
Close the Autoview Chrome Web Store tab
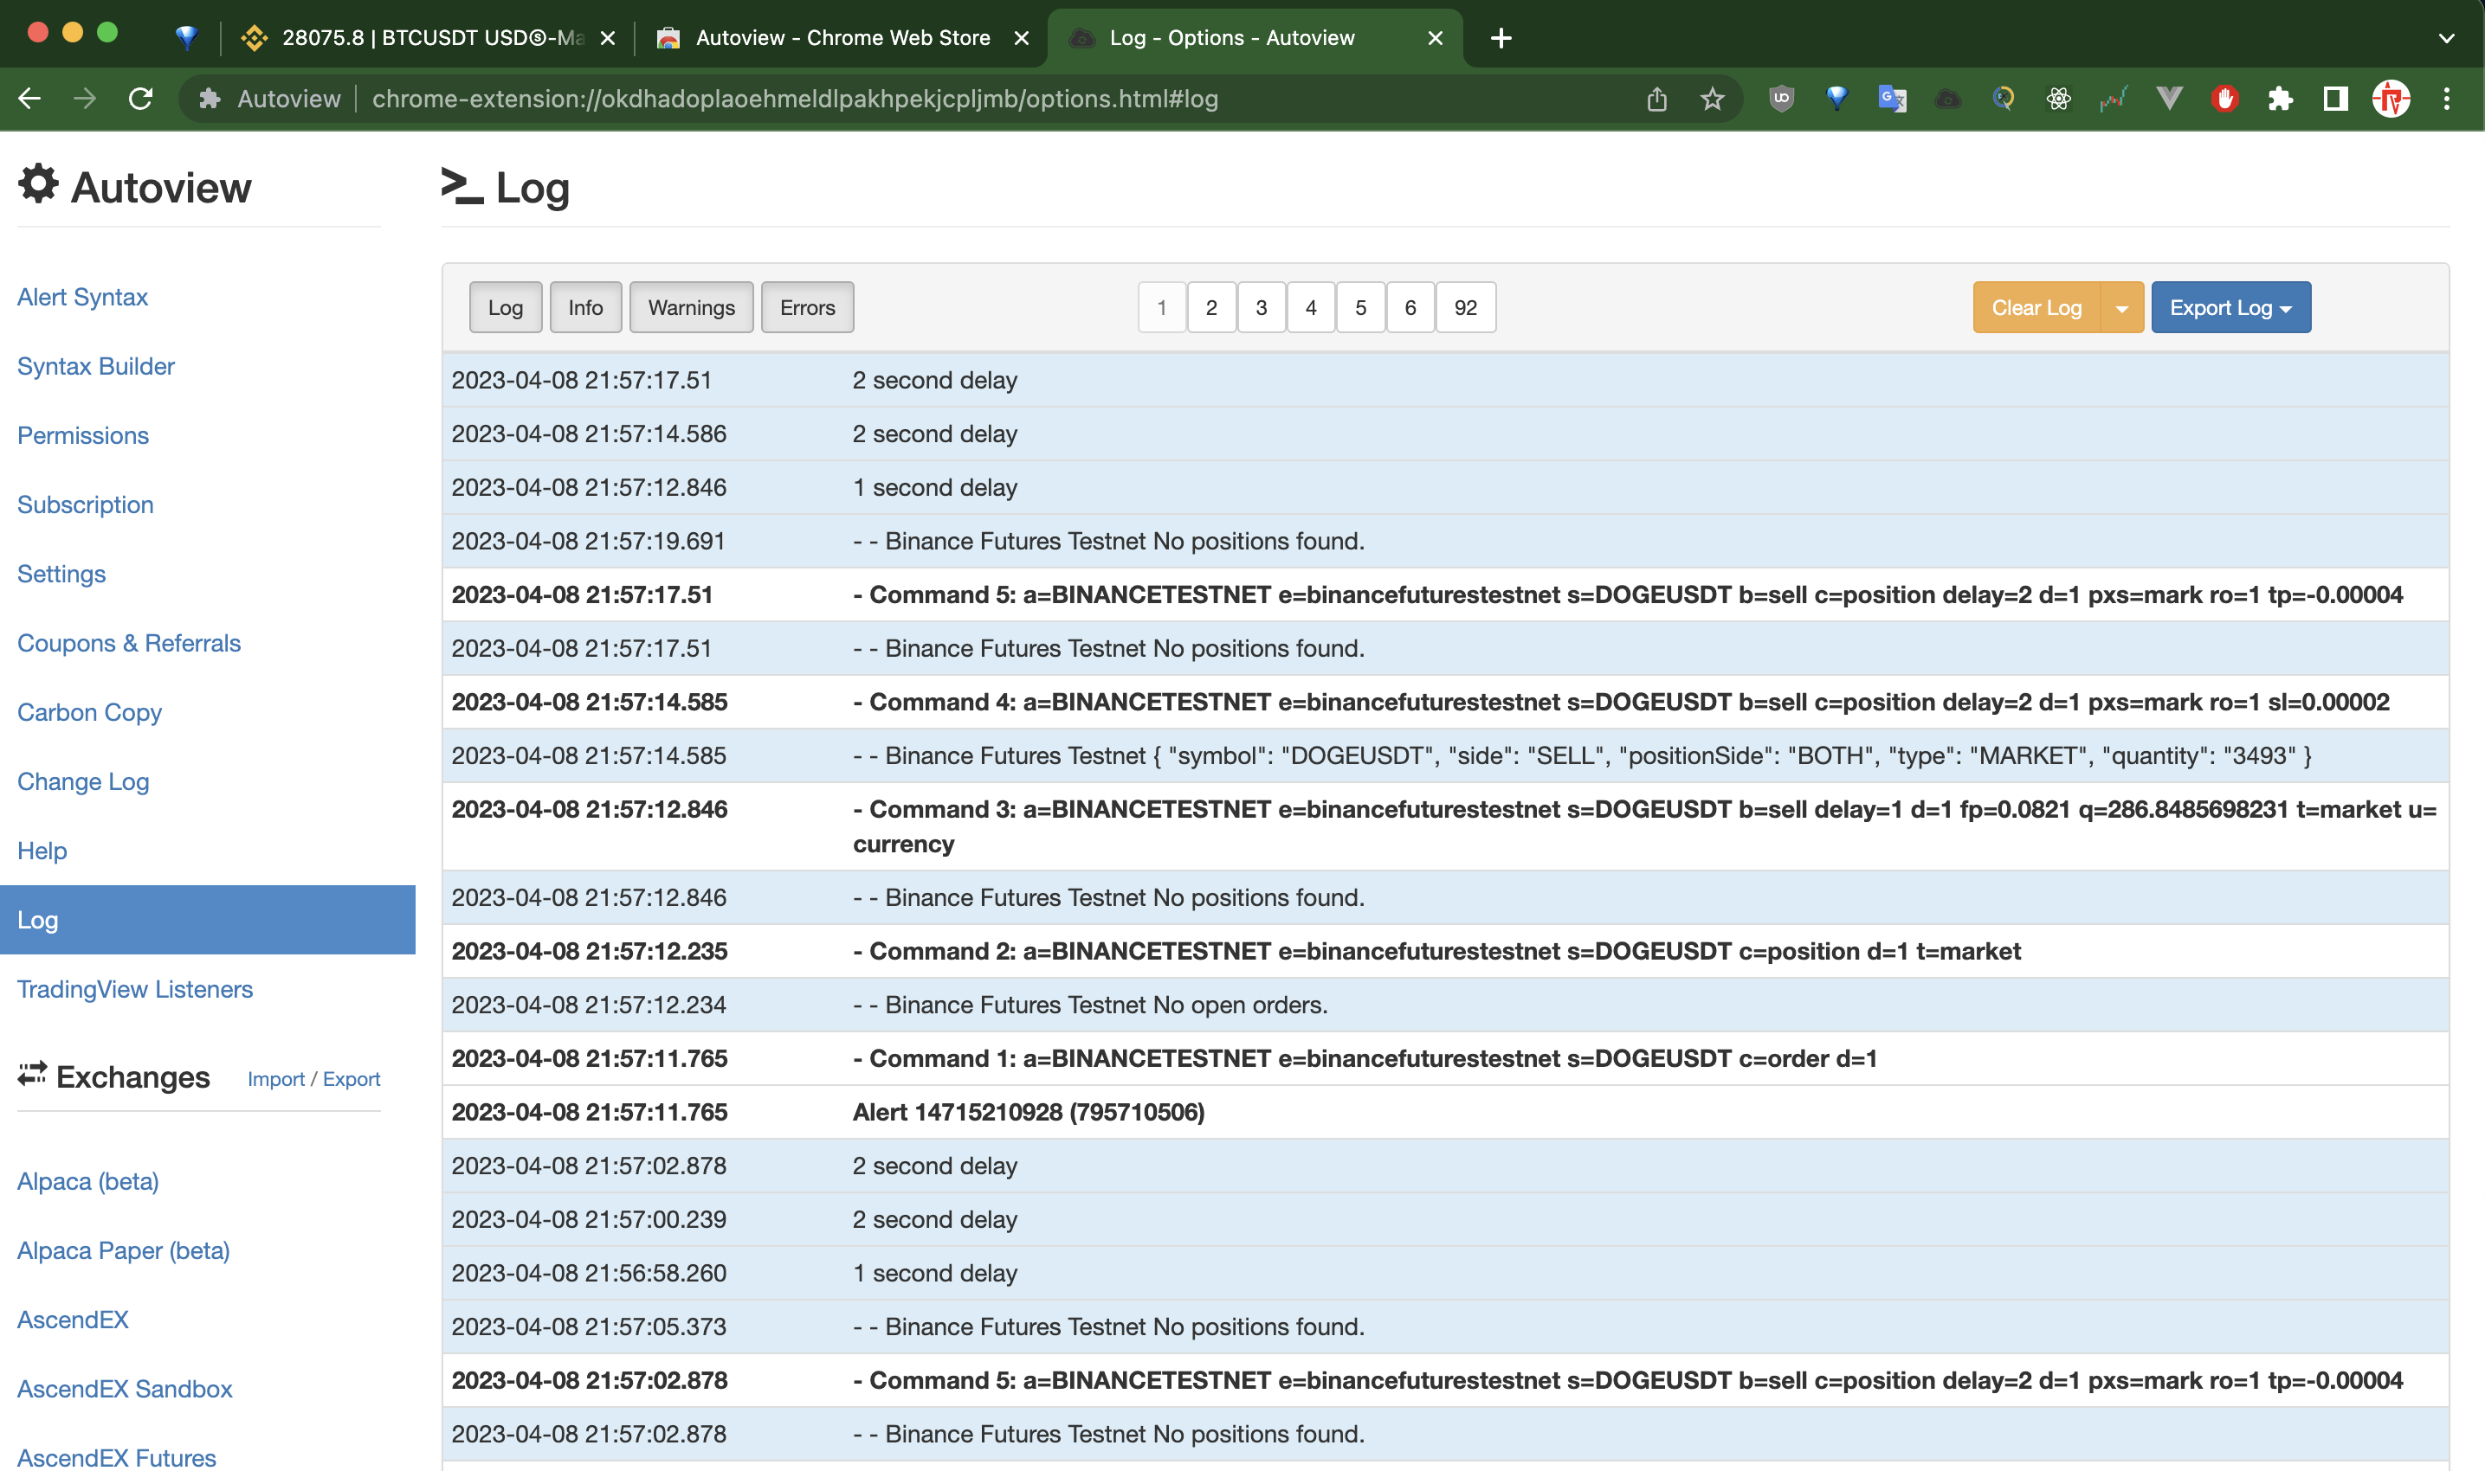[x=1022, y=38]
